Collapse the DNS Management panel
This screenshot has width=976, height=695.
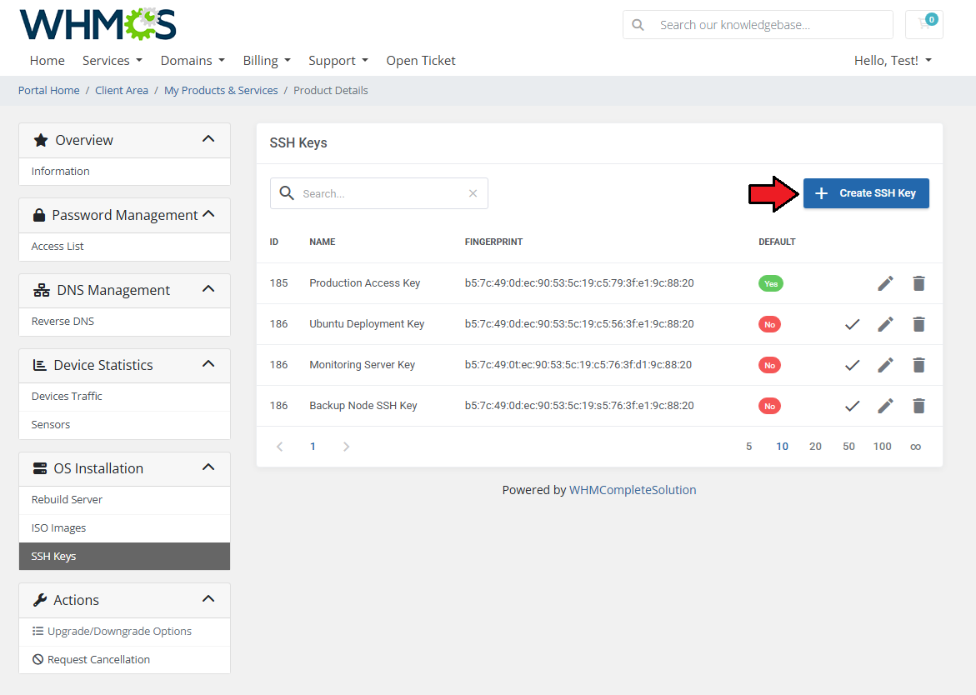208,288
